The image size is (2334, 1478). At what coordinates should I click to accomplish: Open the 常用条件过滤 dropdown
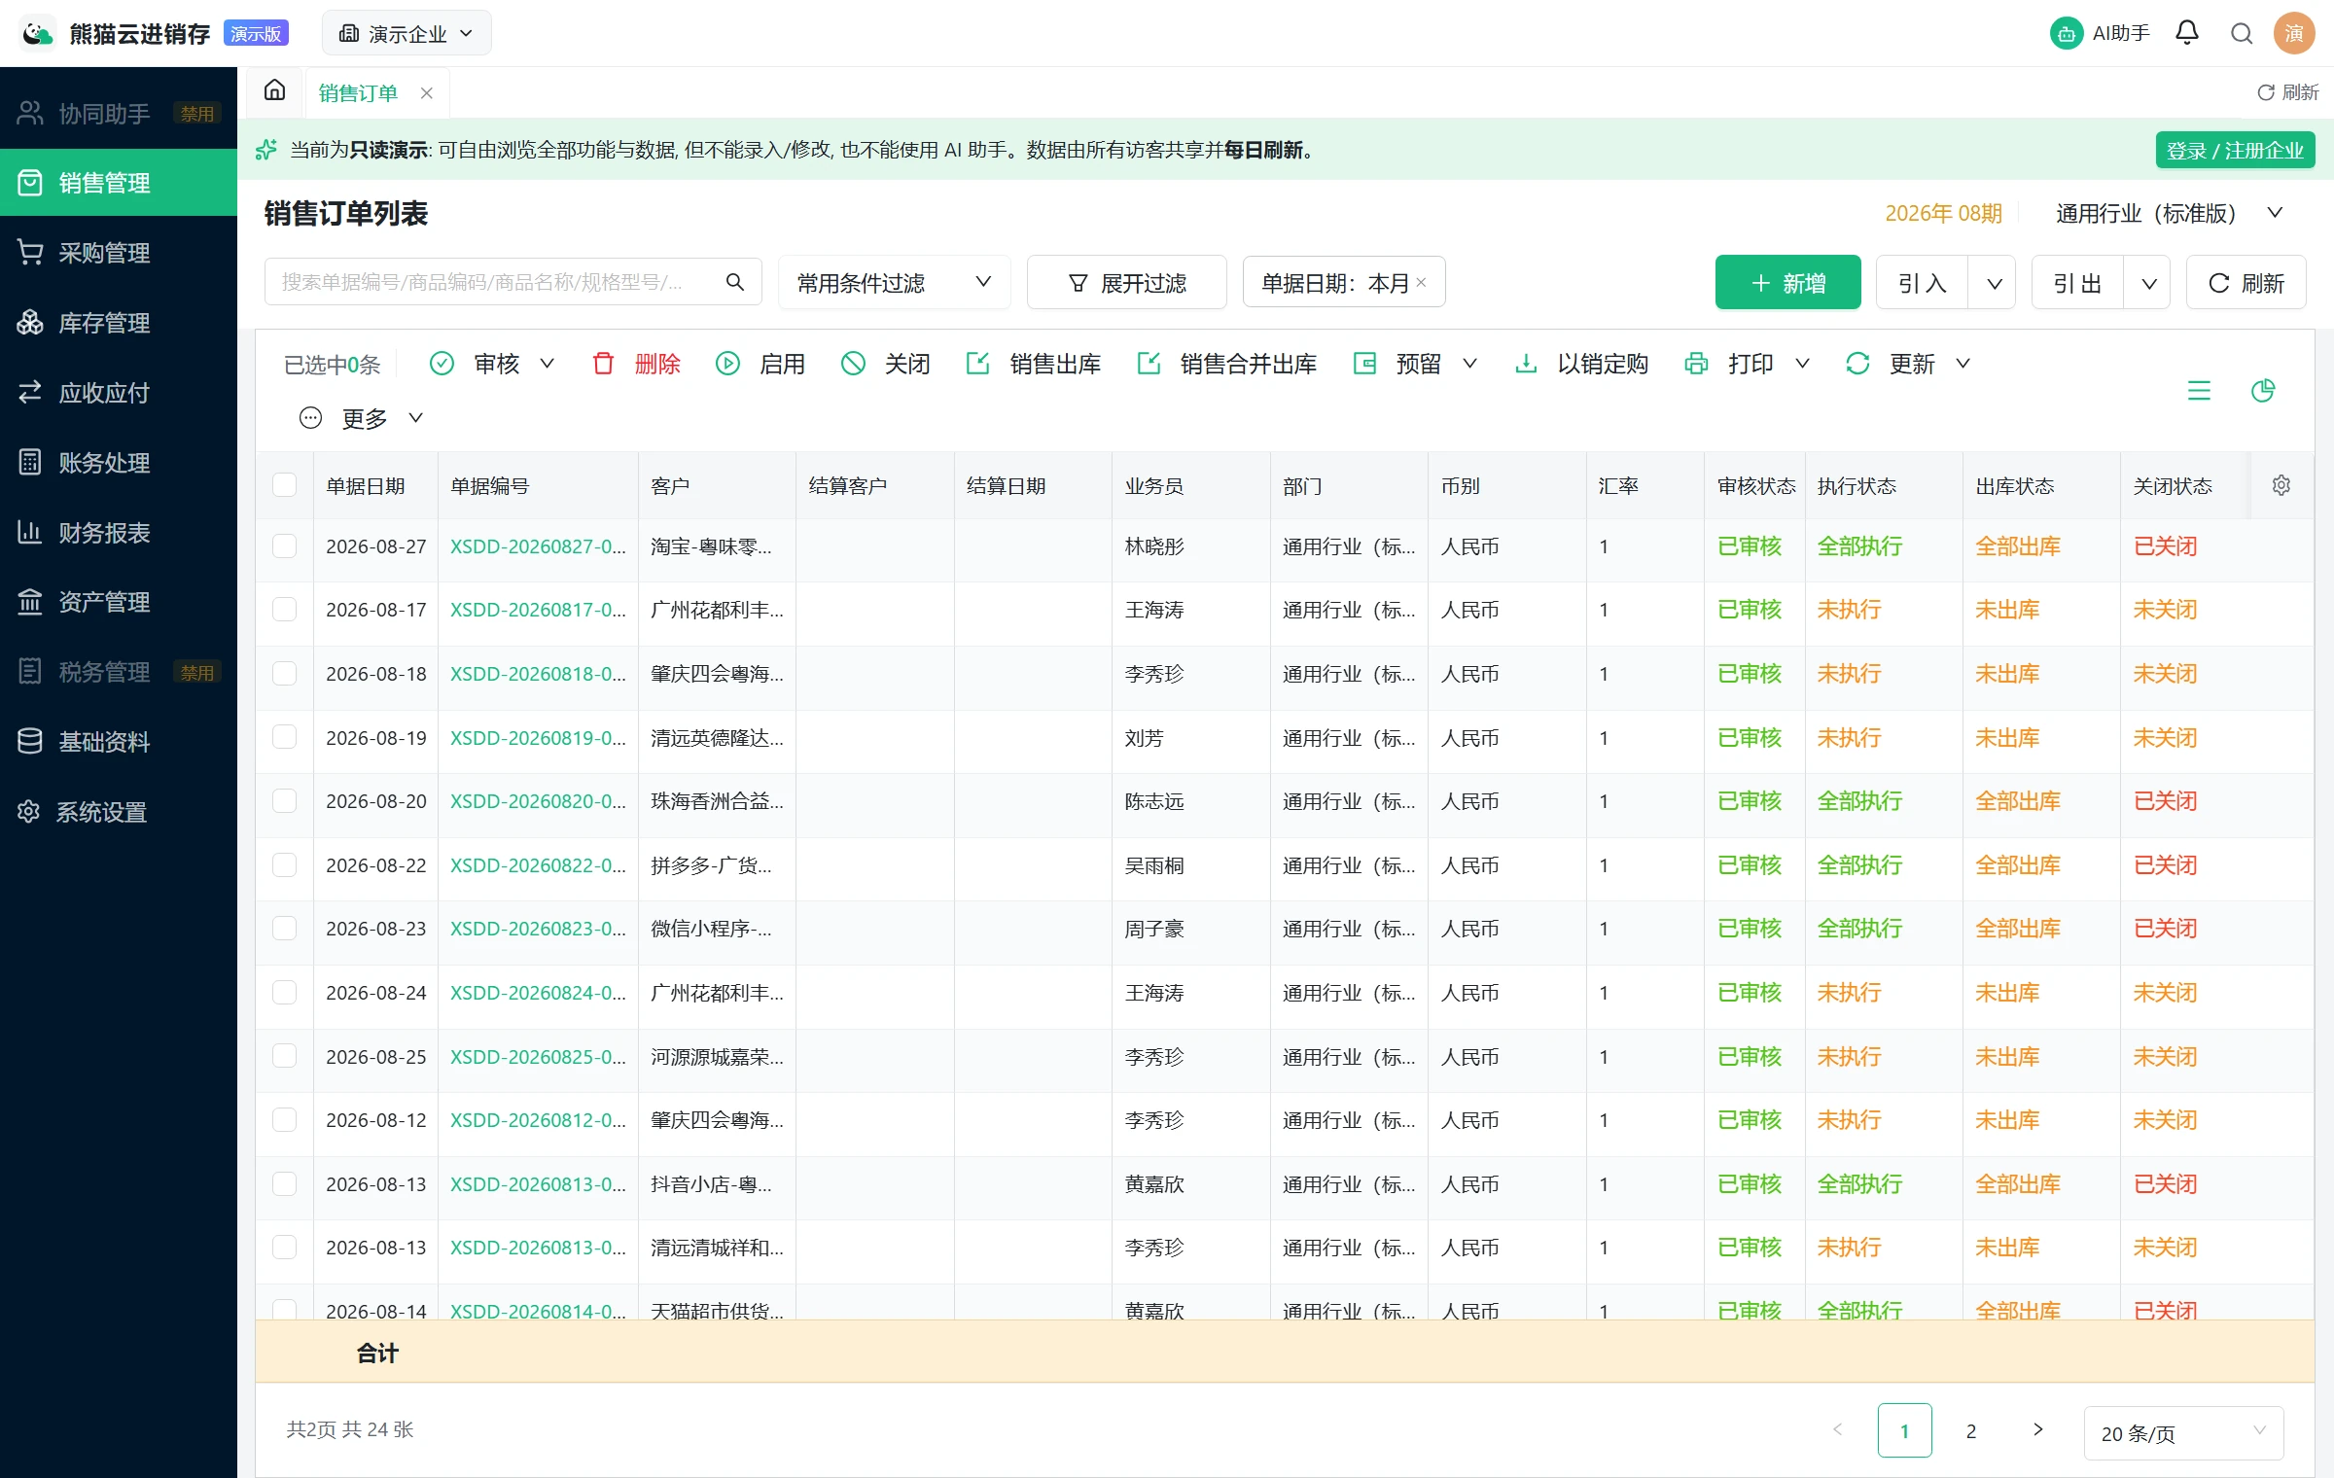(x=895, y=282)
